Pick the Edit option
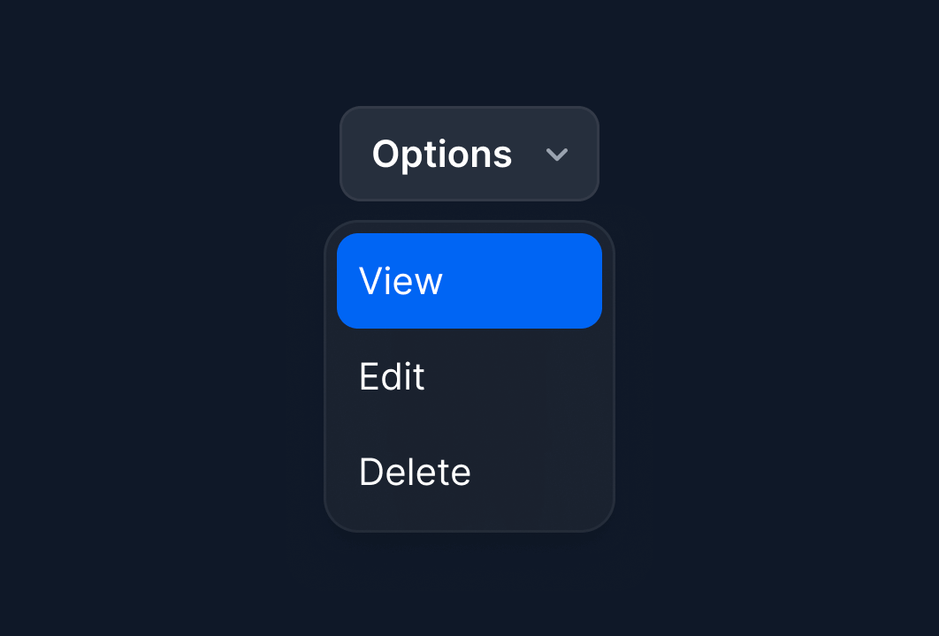Screen dimensions: 939x636 coord(469,376)
